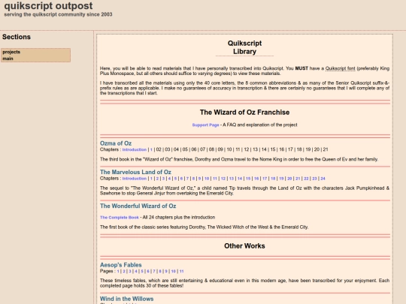The width and height of the screenshot is (406, 304).
Task: Open chapter 2 of Marvelous Land of Oz
Action: pos(157,179)
